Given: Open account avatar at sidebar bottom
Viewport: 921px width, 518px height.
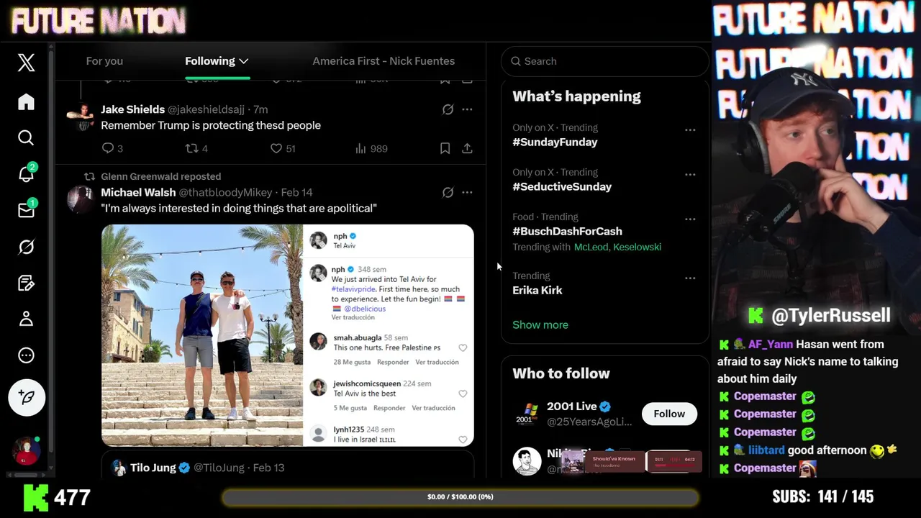Looking at the screenshot, I should pos(26,451).
